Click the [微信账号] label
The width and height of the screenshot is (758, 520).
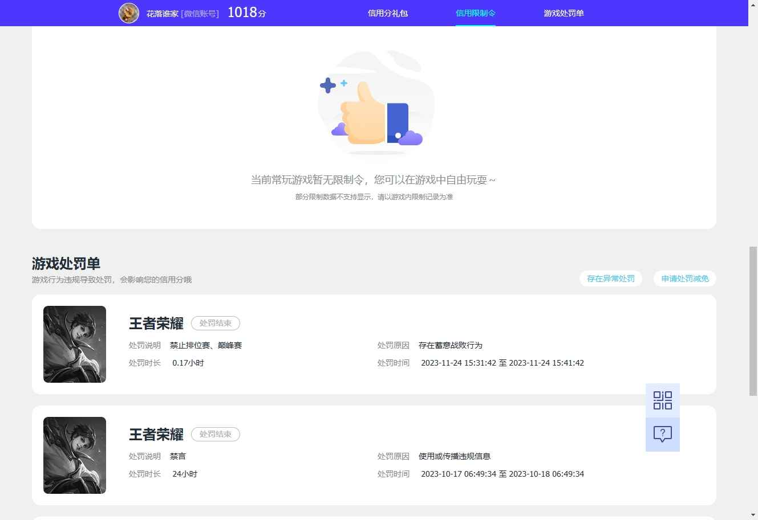[200, 14]
